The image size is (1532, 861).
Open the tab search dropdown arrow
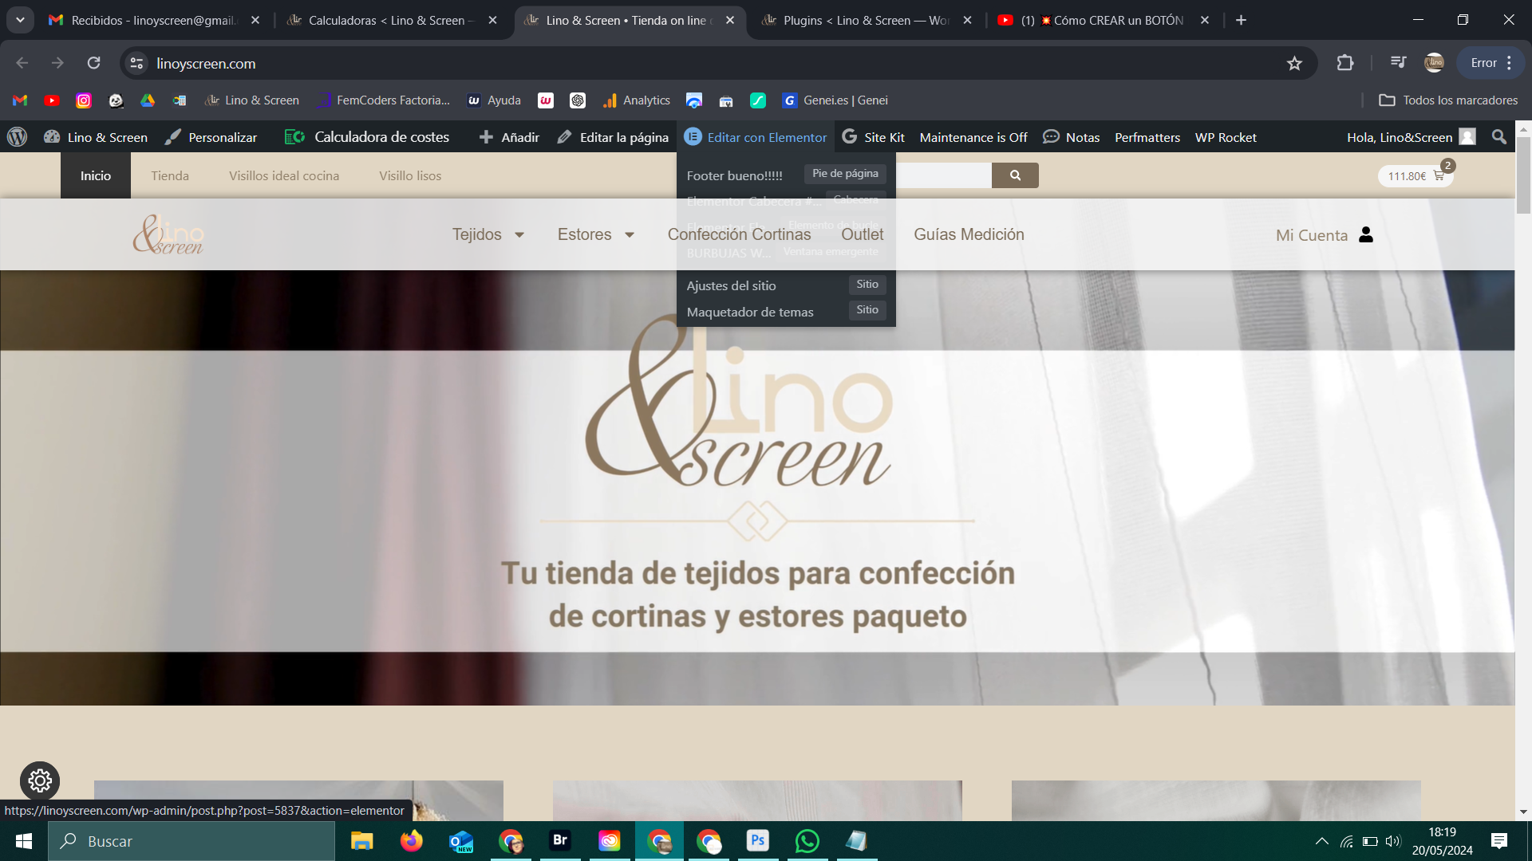tap(20, 20)
